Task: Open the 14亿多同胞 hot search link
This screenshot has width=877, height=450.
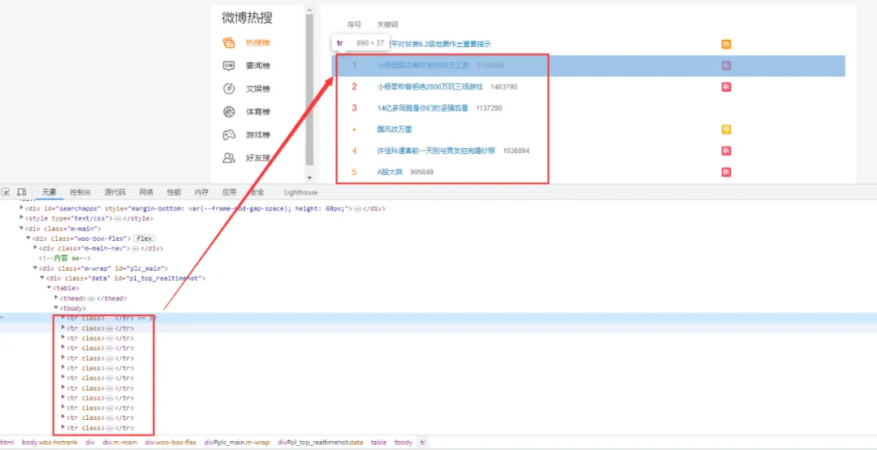Action: pyautogui.click(x=422, y=109)
